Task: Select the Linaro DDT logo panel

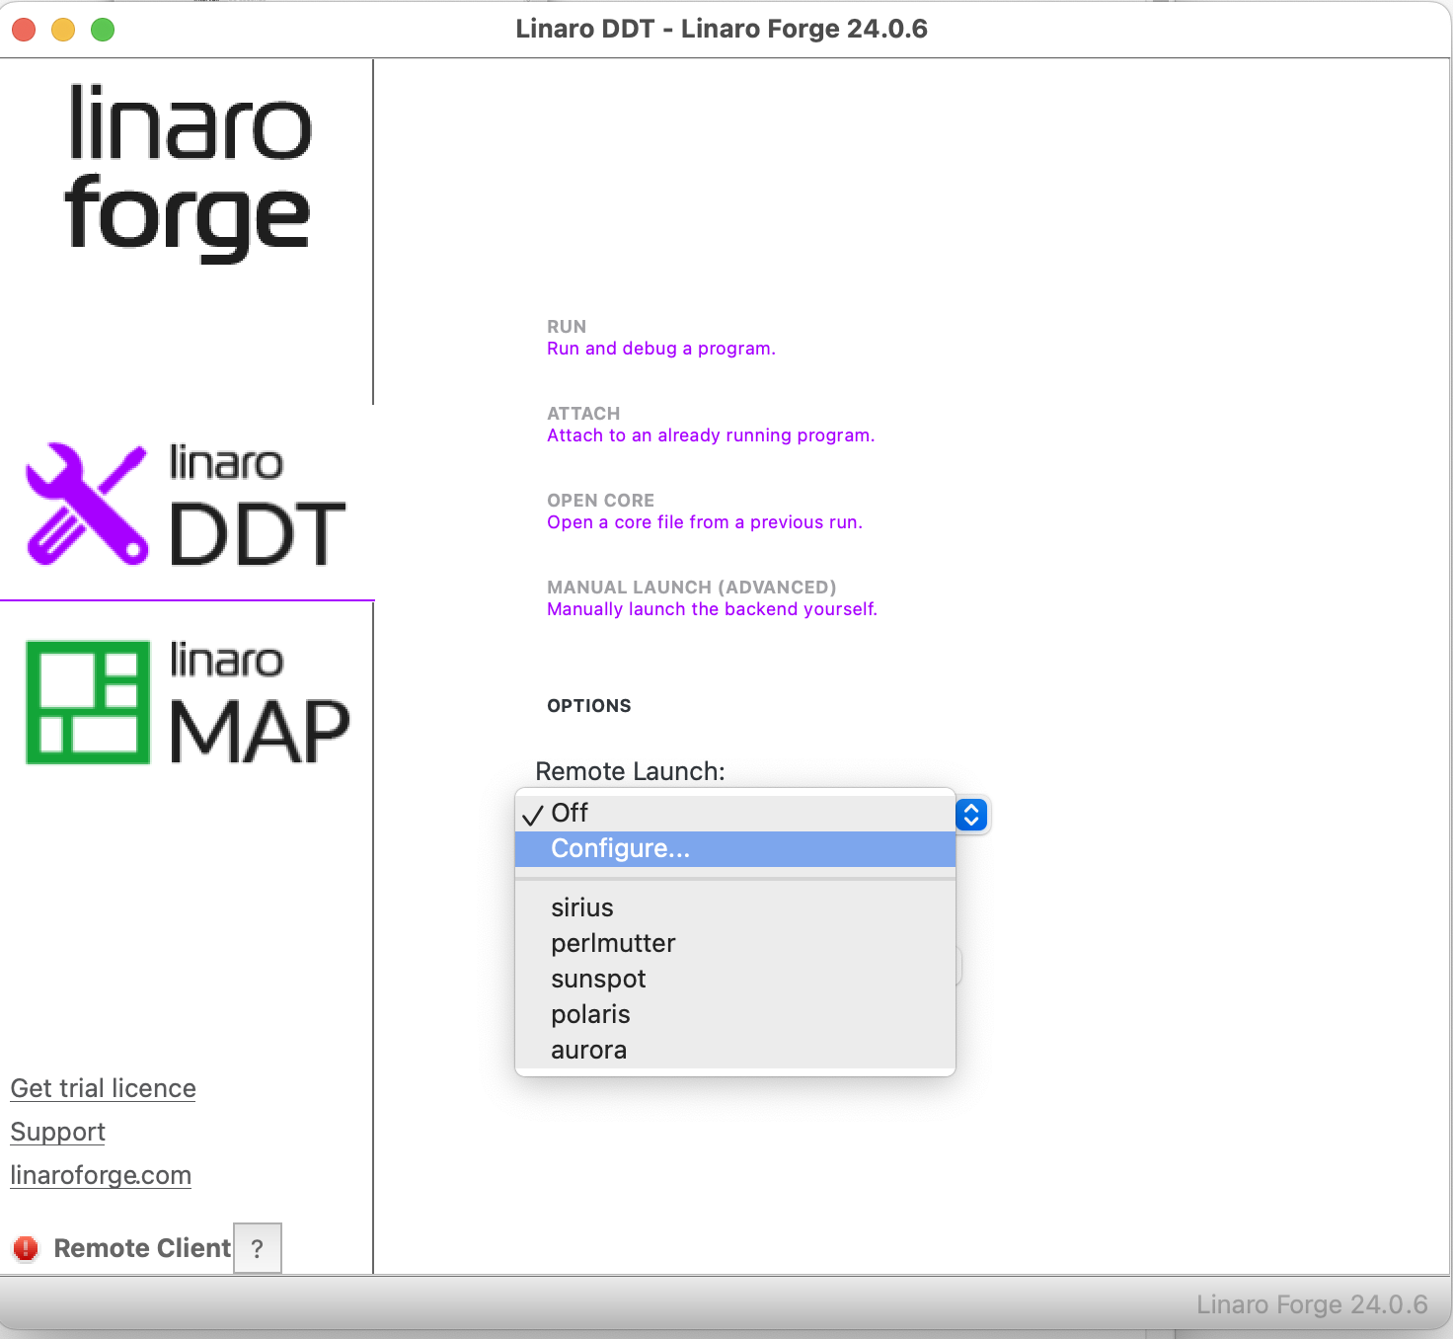Action: point(187,504)
